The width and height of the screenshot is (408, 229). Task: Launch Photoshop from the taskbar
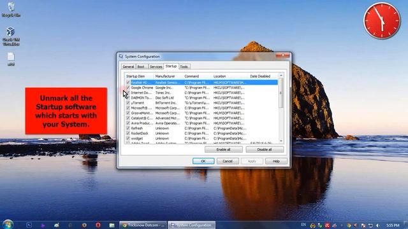click(29, 225)
